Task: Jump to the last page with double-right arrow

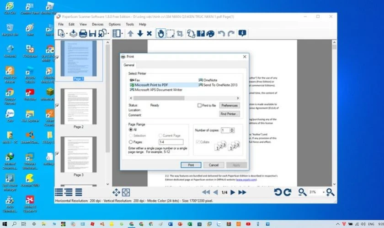Action: (242, 192)
